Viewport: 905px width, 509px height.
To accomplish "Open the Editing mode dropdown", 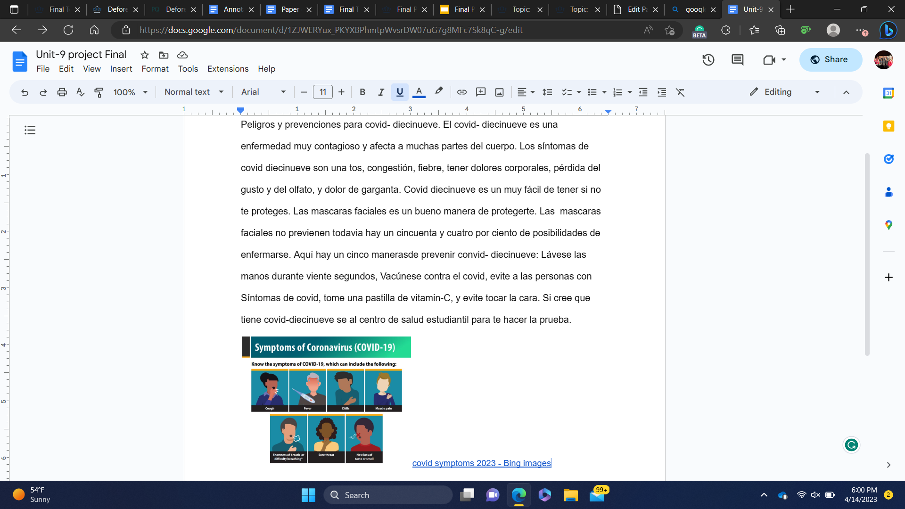I will [785, 92].
